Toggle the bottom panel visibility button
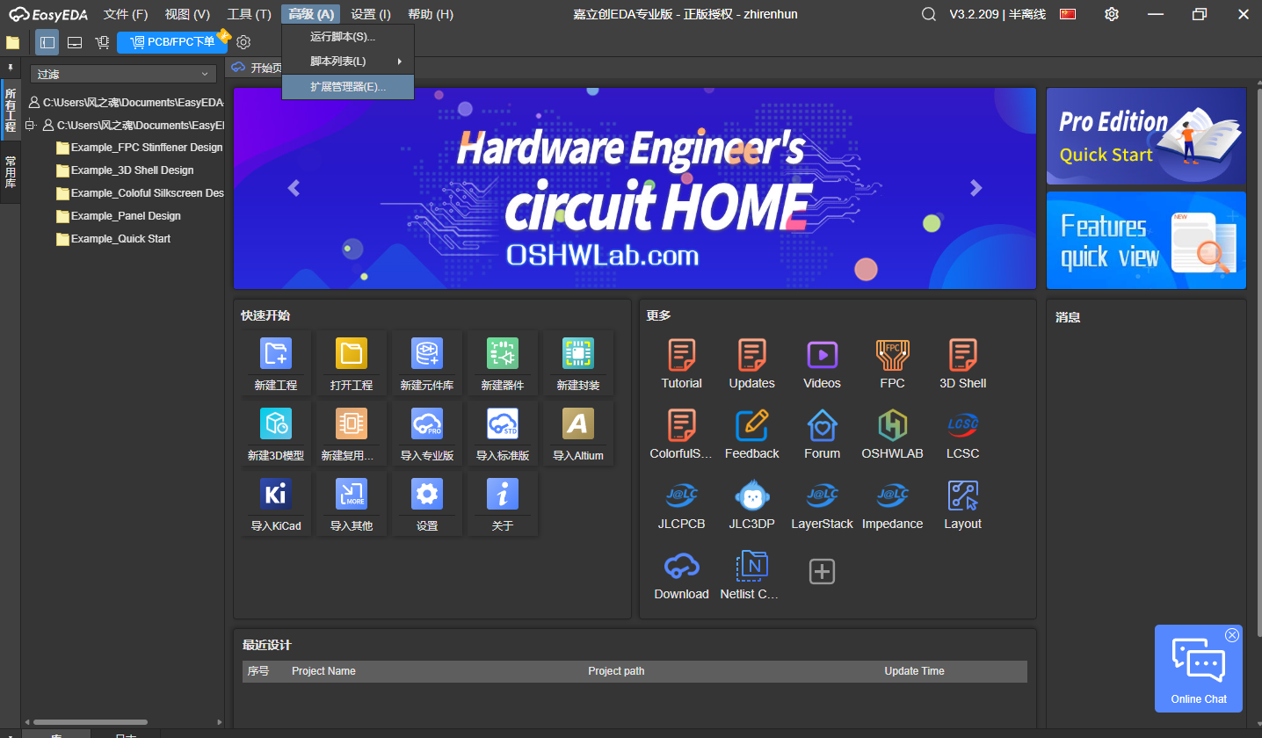1262x738 pixels. point(75,42)
